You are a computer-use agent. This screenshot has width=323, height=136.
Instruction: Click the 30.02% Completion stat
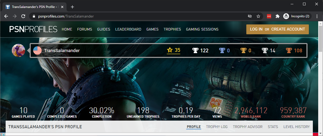[102, 113]
